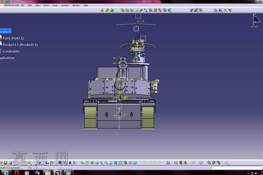Click the speech bubble comment icon
263x175 pixels.
(52, 163)
